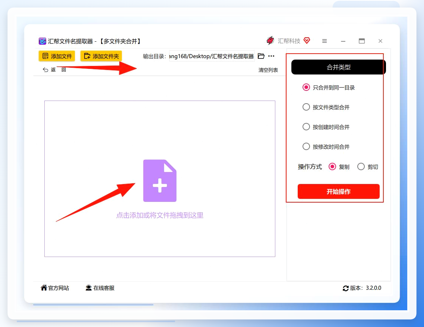Close the window
The image size is (424, 327).
pyautogui.click(x=380, y=41)
